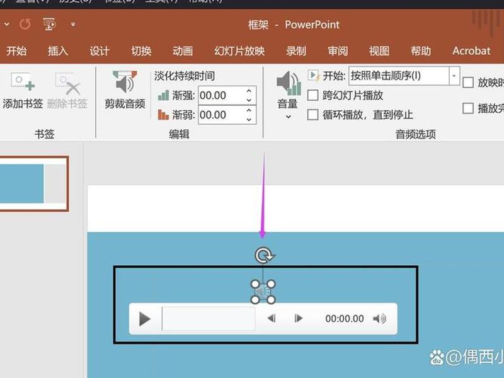Click the 00:00.00 time readout
This screenshot has width=504, height=378.
tap(345, 319)
